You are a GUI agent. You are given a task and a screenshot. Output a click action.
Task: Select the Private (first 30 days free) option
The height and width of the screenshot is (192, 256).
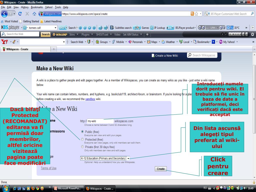point(82,146)
